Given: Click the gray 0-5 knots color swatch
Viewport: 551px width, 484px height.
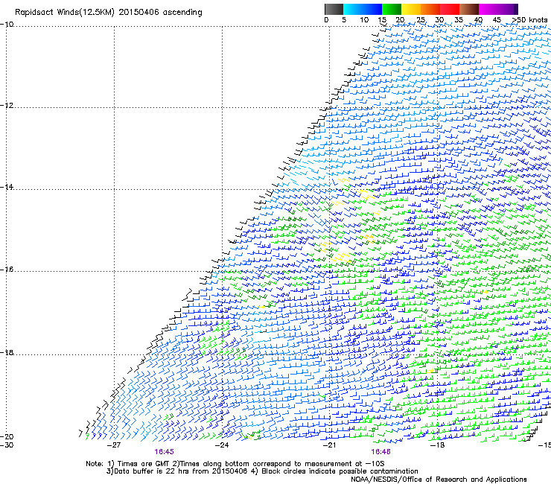Looking at the screenshot, I should click(334, 9).
